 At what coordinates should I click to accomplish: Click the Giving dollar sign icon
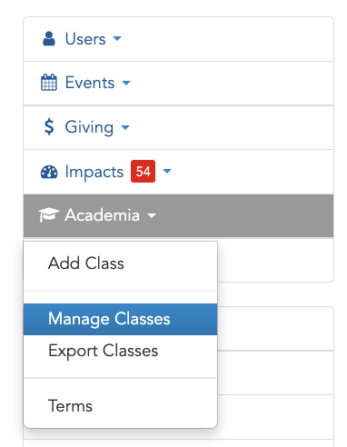click(49, 126)
